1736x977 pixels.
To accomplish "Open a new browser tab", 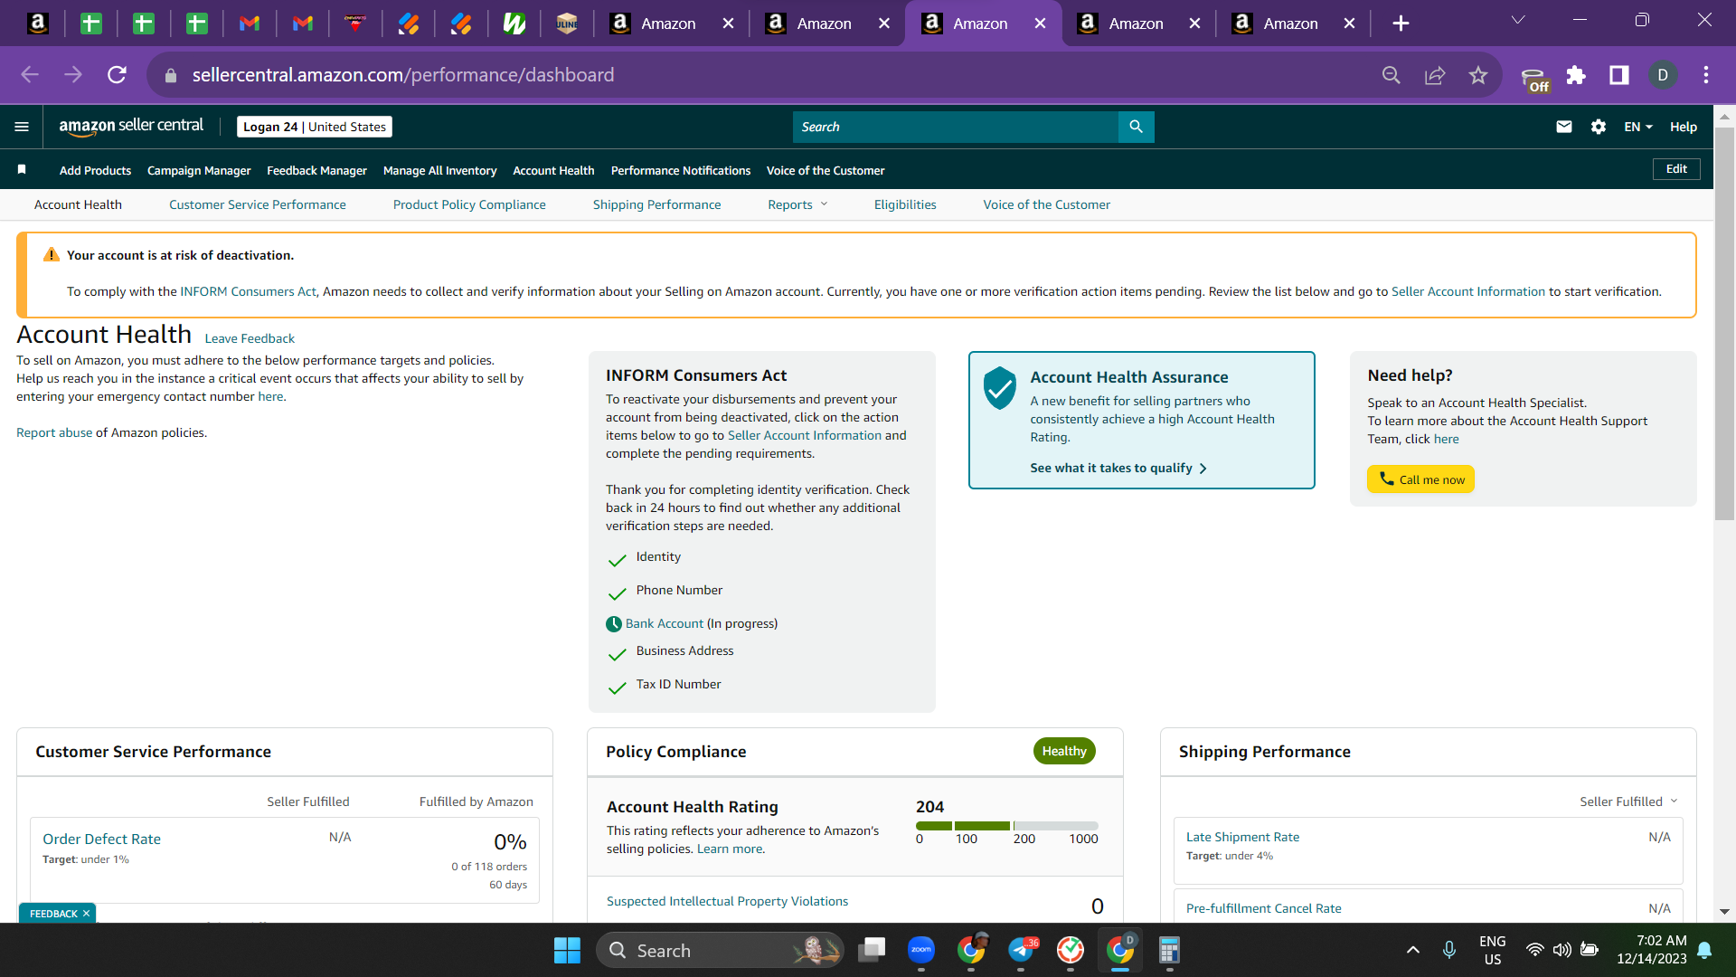I will coord(1401,24).
